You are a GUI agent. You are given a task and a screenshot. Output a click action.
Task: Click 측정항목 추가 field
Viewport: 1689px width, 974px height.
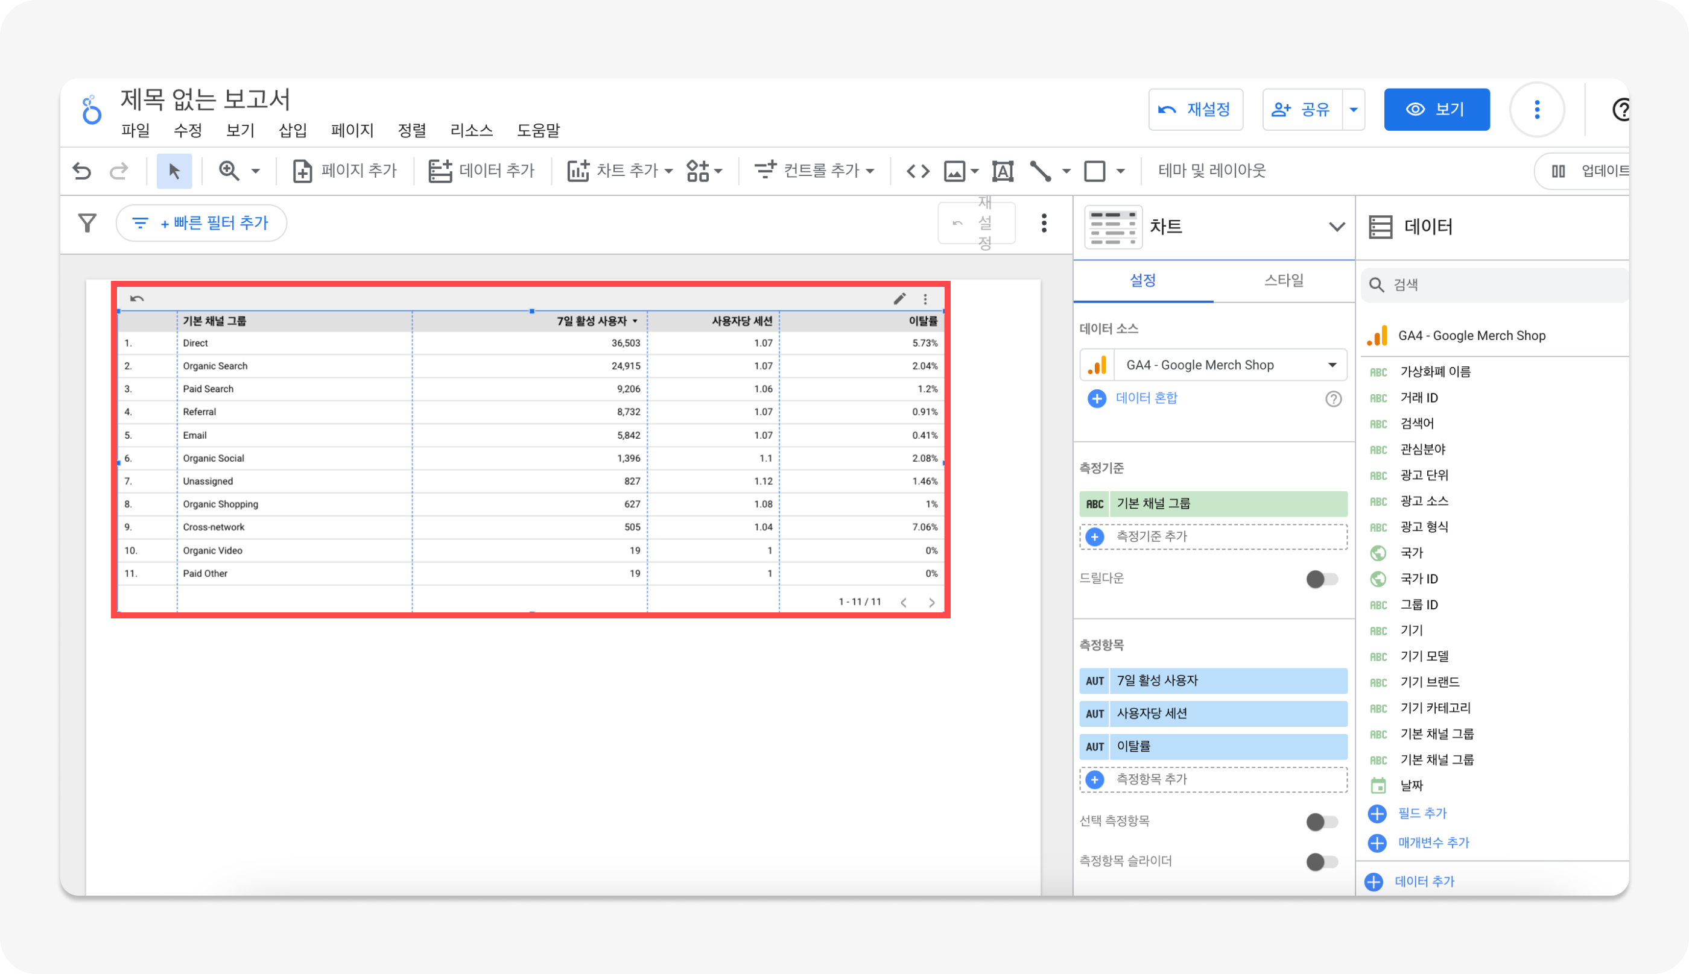(x=1213, y=779)
